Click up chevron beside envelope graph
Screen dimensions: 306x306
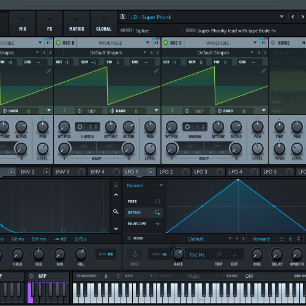pyautogui.click(x=116, y=195)
